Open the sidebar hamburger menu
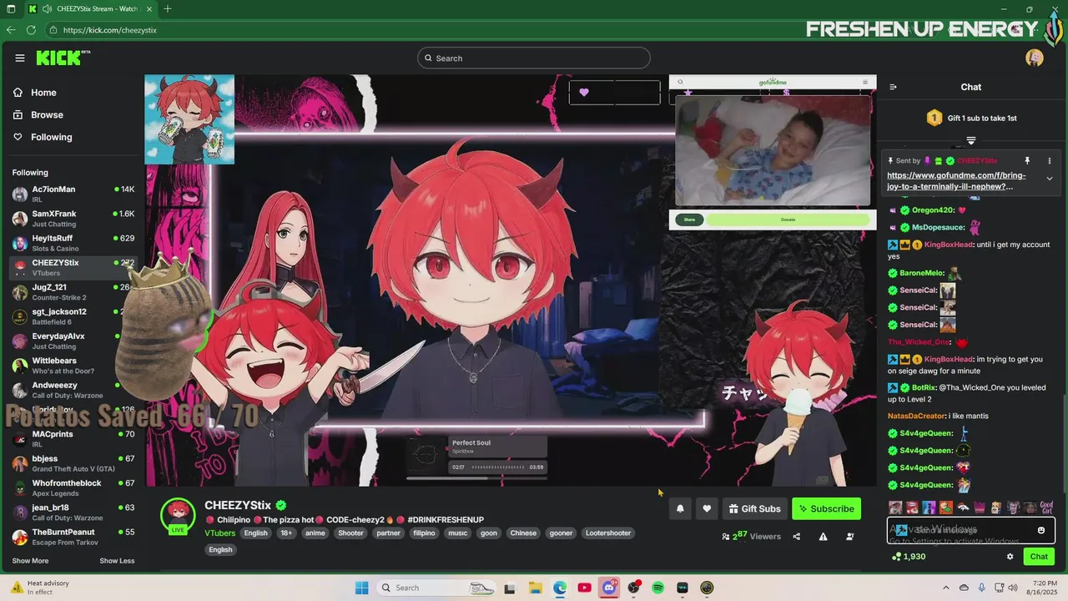Screen dimensions: 1068x601 [x=19, y=58]
